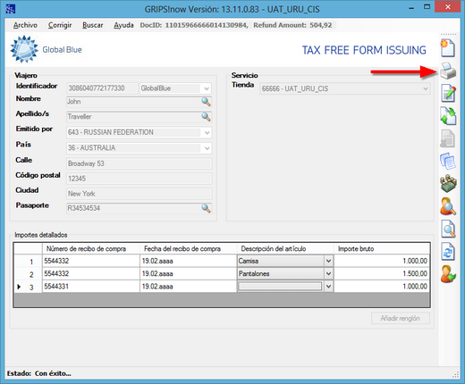Click row 1 receipt number 5544332 cell

[x=91, y=261]
